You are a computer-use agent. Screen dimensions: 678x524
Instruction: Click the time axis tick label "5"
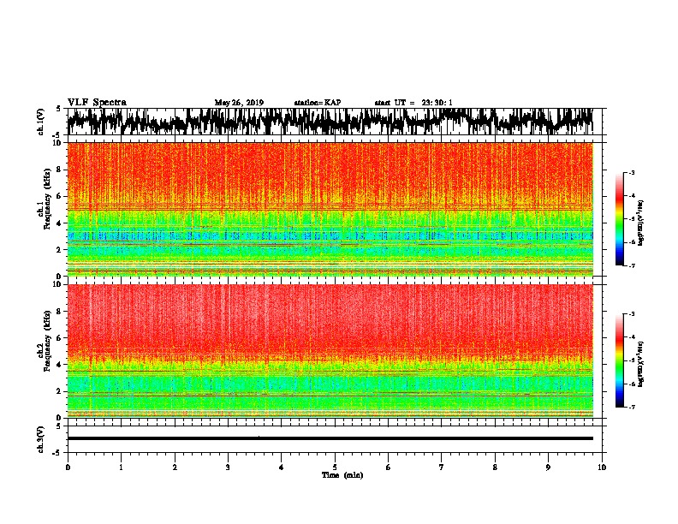tap(335, 467)
